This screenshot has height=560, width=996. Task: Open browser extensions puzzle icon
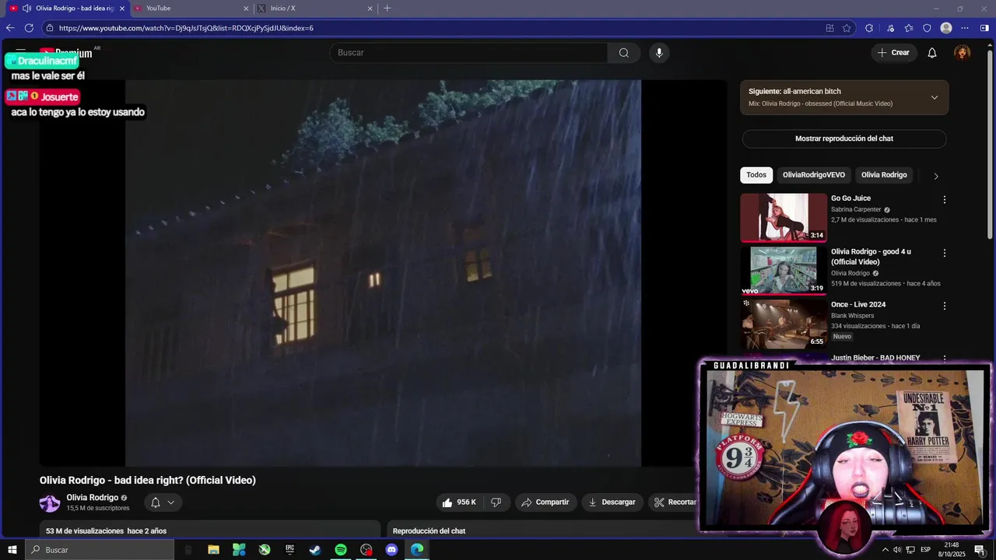[869, 28]
